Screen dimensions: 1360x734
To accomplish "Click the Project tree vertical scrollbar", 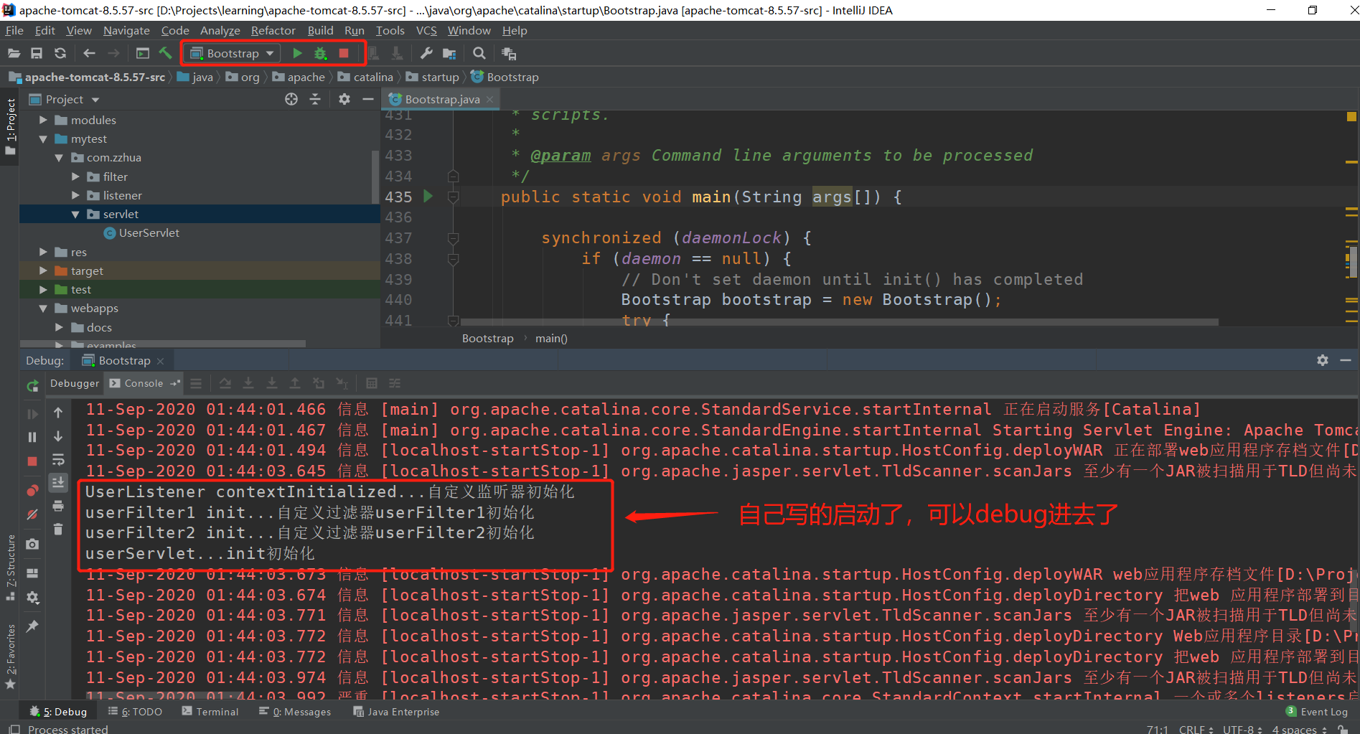I will click(x=375, y=177).
